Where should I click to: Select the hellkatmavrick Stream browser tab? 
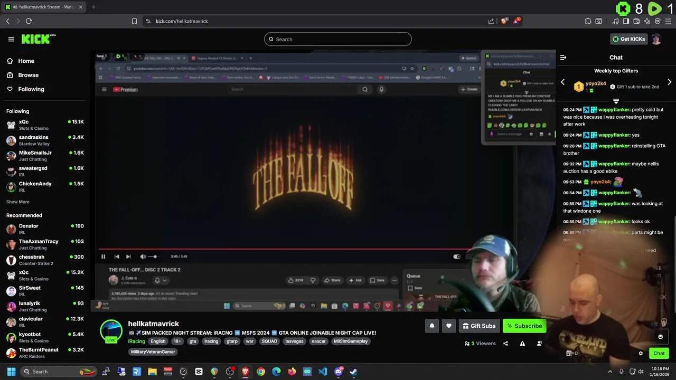click(43, 7)
